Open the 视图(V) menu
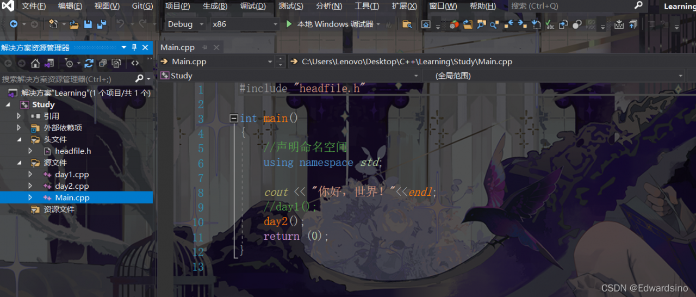 (107, 7)
